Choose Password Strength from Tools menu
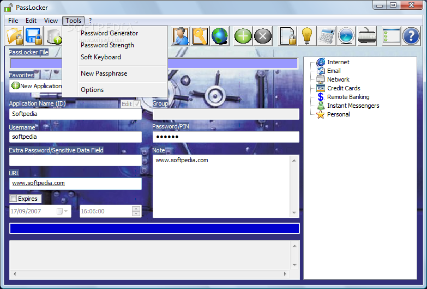The image size is (427, 289). coord(107,45)
